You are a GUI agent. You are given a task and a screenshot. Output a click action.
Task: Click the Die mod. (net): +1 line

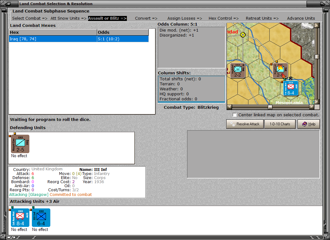point(179,30)
